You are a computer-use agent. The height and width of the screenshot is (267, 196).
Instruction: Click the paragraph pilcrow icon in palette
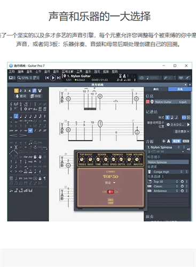[45, 178]
